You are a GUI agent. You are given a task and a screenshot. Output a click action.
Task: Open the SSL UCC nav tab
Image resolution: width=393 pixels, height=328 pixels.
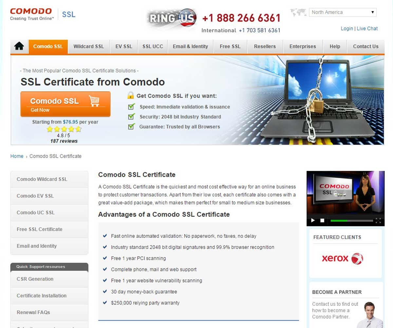coord(153,46)
